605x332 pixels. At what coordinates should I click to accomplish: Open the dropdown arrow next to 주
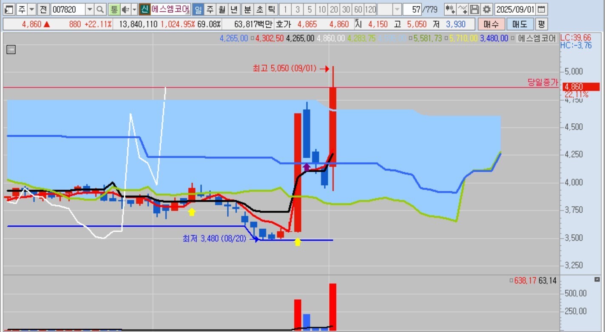coord(32,9)
